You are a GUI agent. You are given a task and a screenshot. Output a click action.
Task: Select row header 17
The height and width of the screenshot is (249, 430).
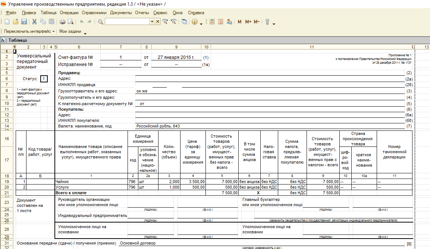pos(7,160)
